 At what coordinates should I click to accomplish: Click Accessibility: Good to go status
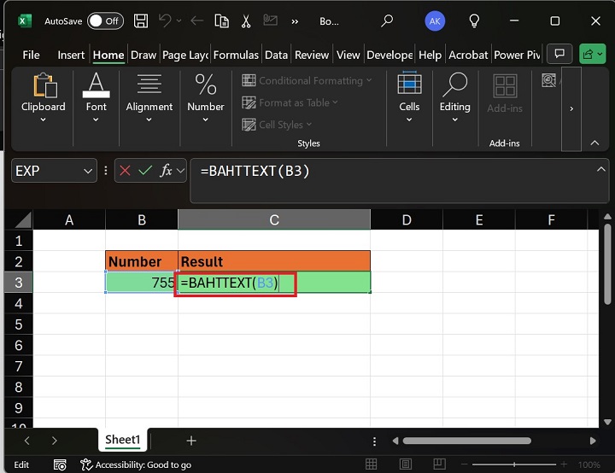point(135,464)
